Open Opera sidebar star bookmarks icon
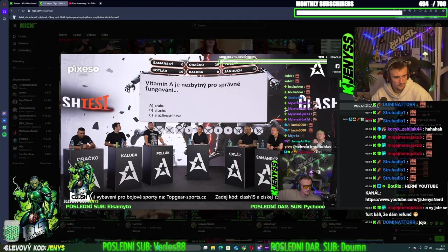The width and height of the screenshot is (448, 252). 4,19
